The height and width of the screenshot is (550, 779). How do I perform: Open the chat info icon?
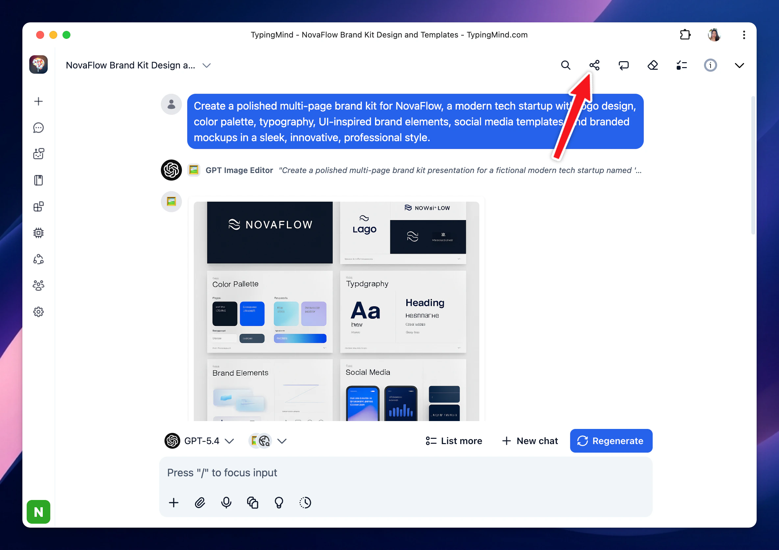click(710, 65)
